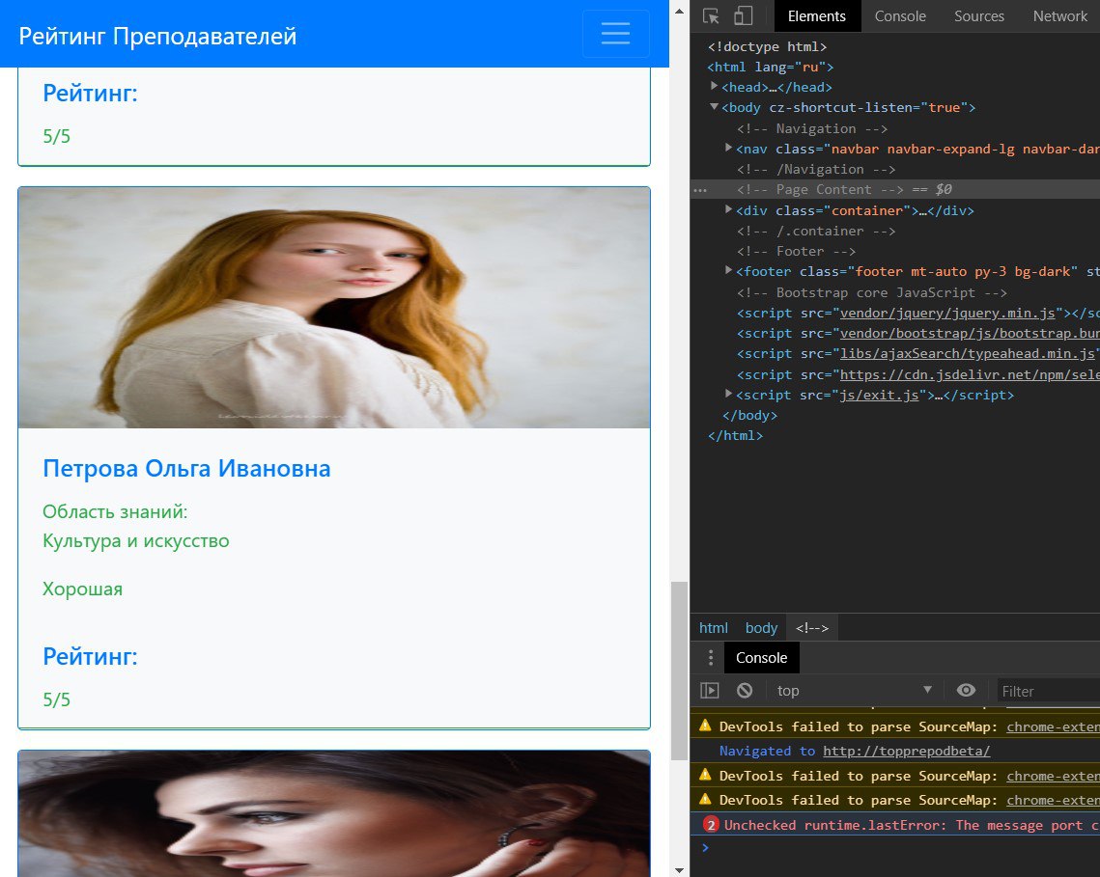Select the comment node breadcrumb

811,628
